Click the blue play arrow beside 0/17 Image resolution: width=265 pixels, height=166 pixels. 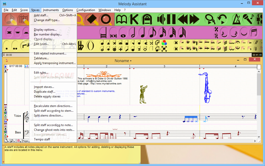[x=6, y=66]
